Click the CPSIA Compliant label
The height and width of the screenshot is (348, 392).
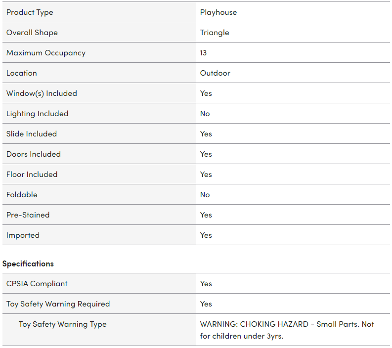37,284
